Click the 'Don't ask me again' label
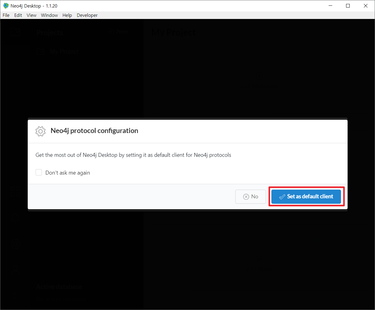The height and width of the screenshot is (310, 375). (68, 173)
